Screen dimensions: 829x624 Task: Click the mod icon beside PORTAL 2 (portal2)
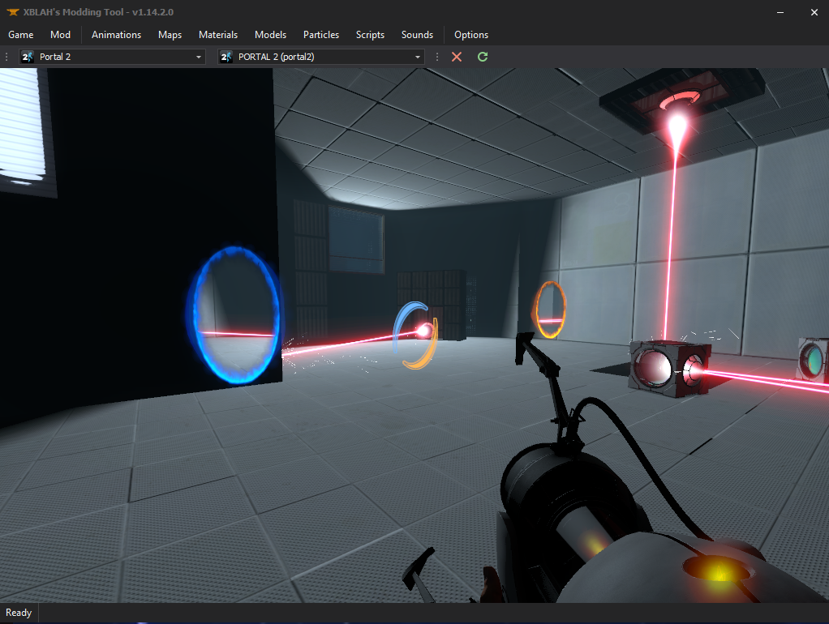coord(226,57)
